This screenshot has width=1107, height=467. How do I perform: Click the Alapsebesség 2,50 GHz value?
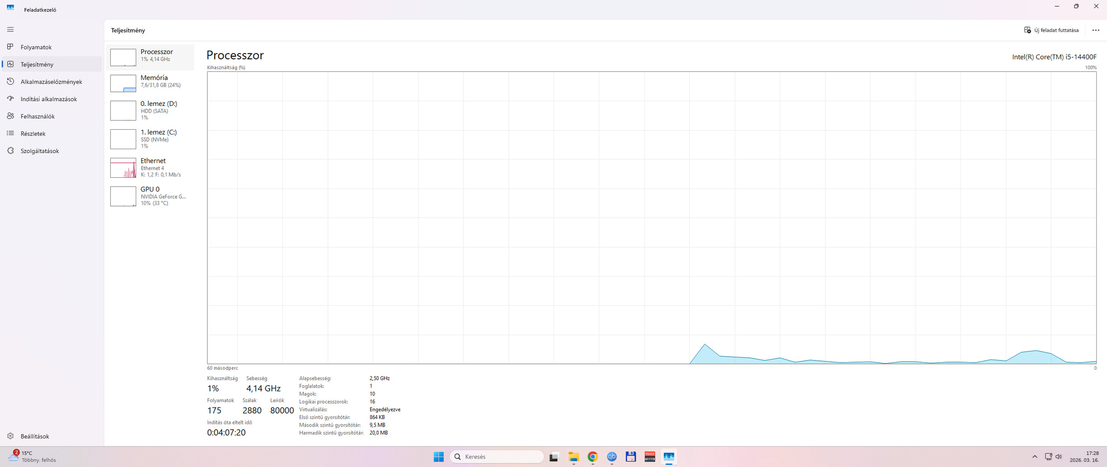click(379, 378)
